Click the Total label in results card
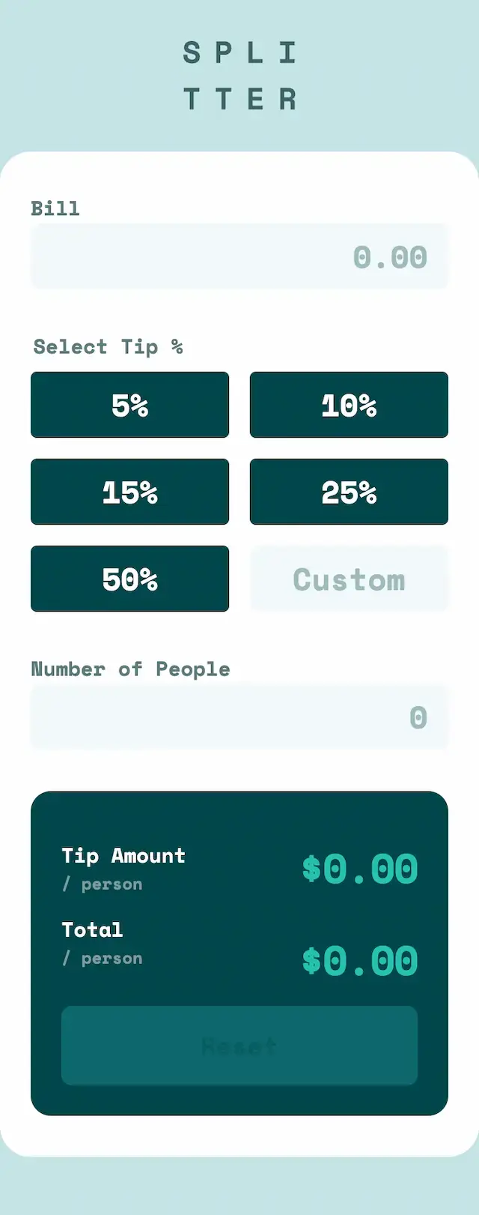Screen dimensions: 479x1215 click(92, 929)
